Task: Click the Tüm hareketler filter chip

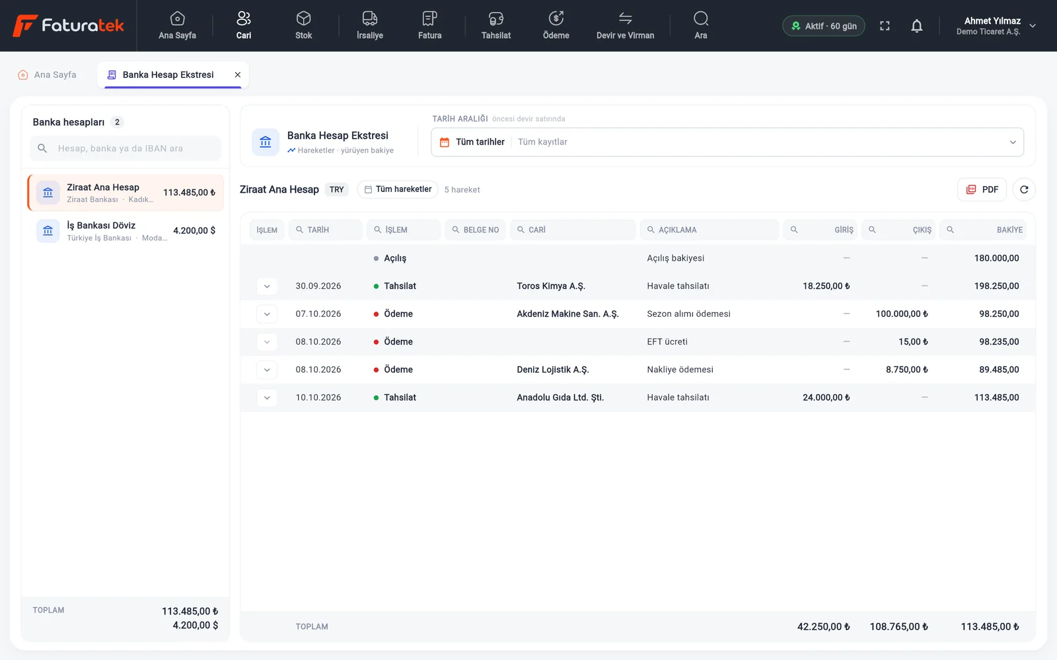Action: (x=398, y=189)
